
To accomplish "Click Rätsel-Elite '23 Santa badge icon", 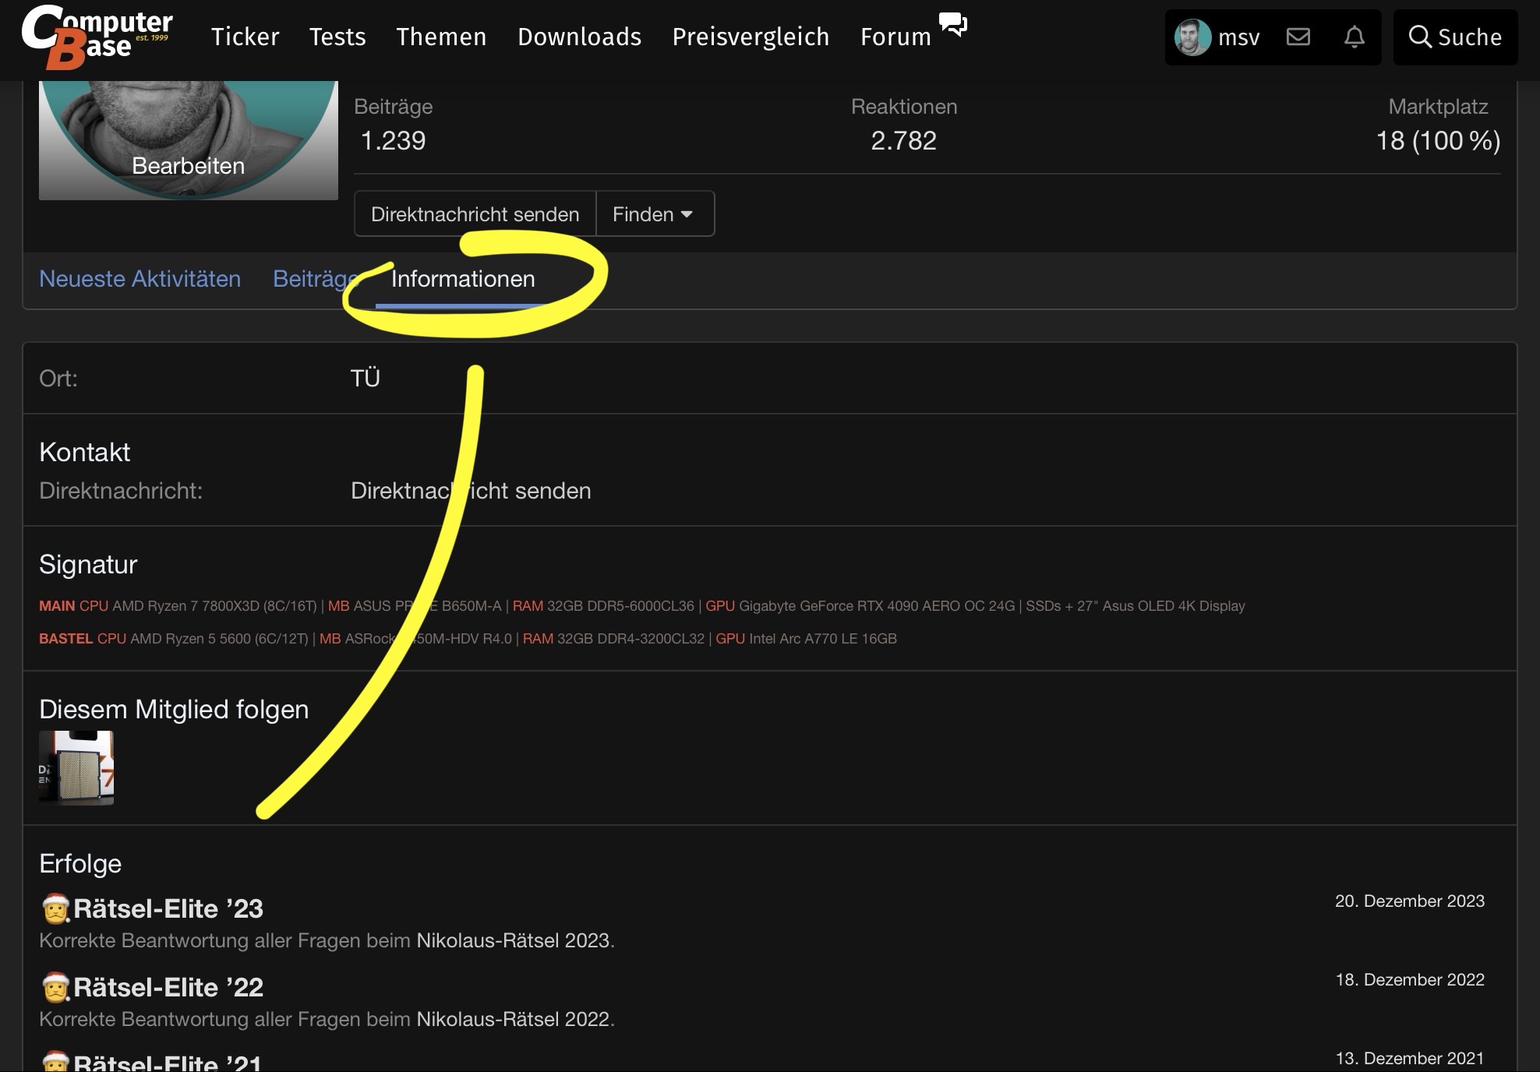I will pos(56,908).
